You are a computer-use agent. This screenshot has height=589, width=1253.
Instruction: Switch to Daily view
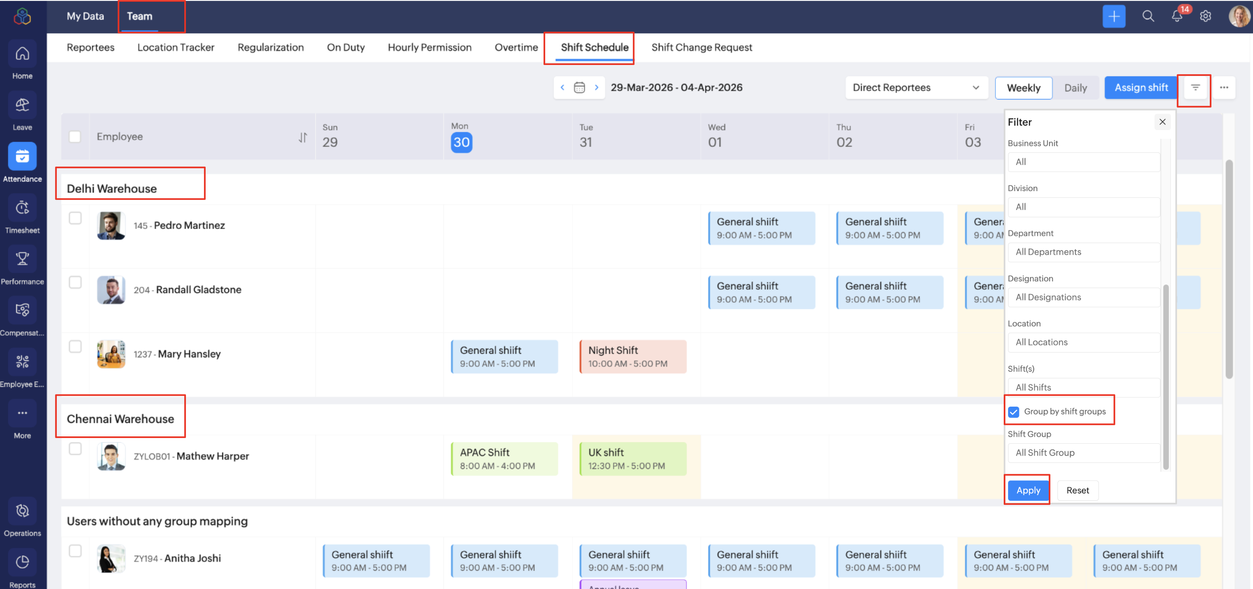click(1075, 88)
